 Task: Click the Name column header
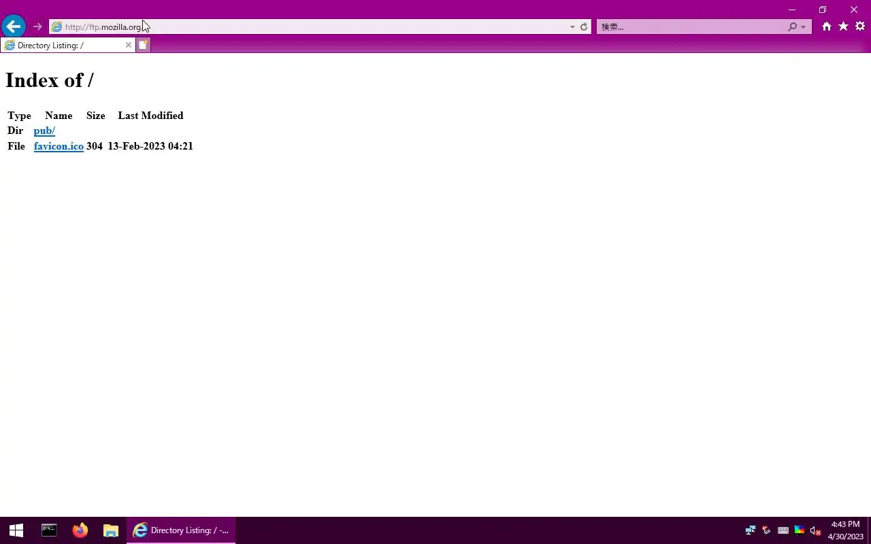pyautogui.click(x=59, y=116)
